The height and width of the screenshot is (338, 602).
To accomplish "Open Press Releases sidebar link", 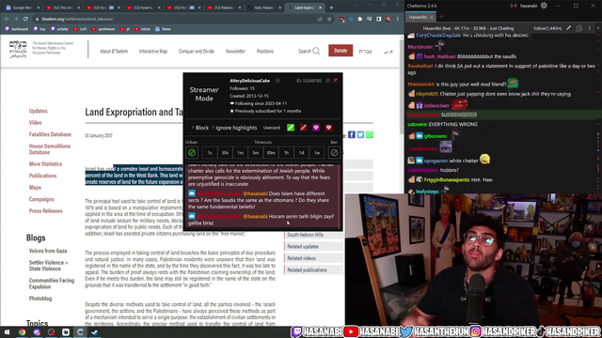I will point(45,210).
